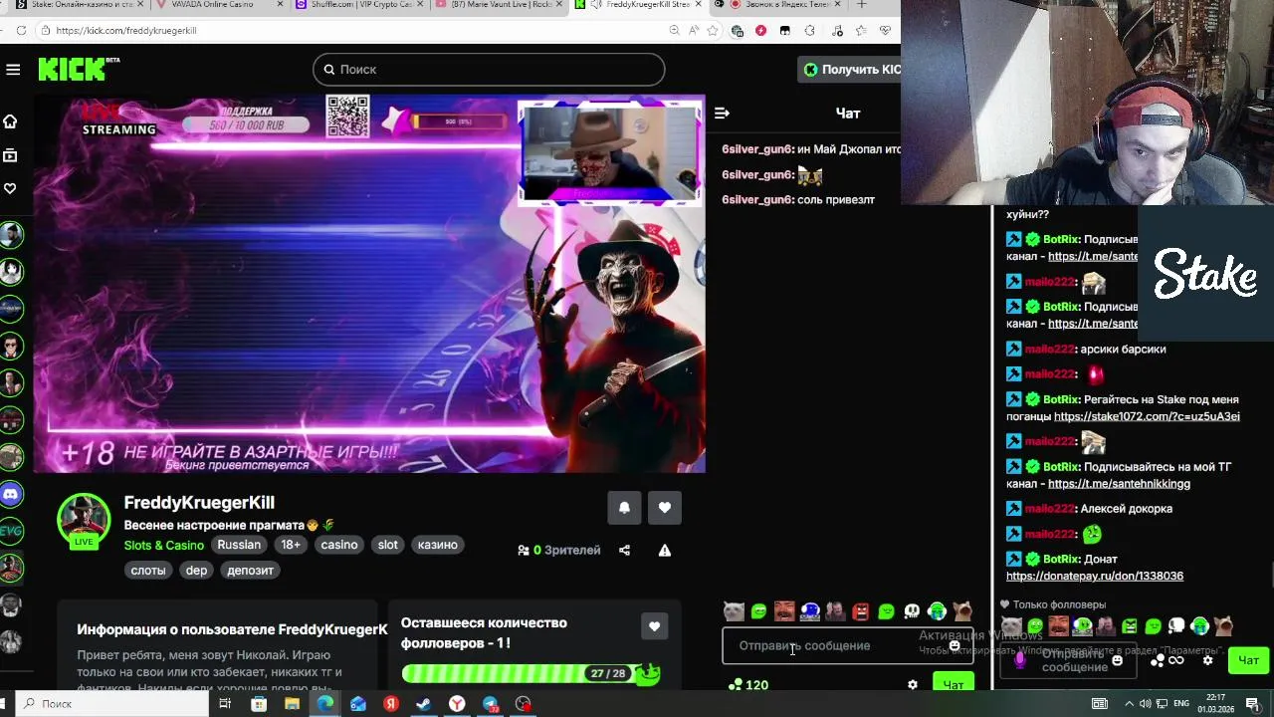Select the dep tag

coord(197,571)
